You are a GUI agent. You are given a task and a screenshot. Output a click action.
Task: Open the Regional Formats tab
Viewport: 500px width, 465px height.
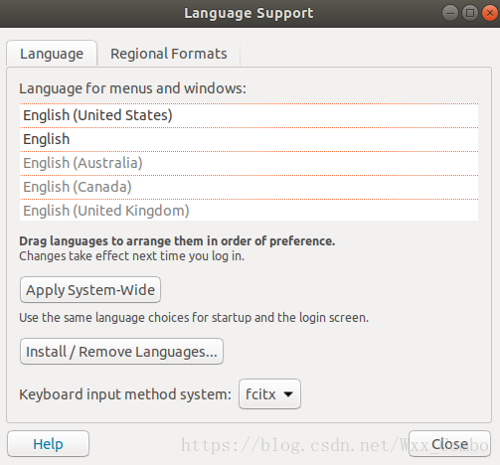(169, 54)
